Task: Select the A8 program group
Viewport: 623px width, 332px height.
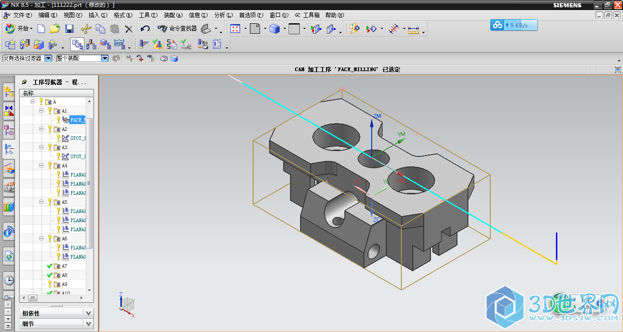Action: [x=64, y=275]
